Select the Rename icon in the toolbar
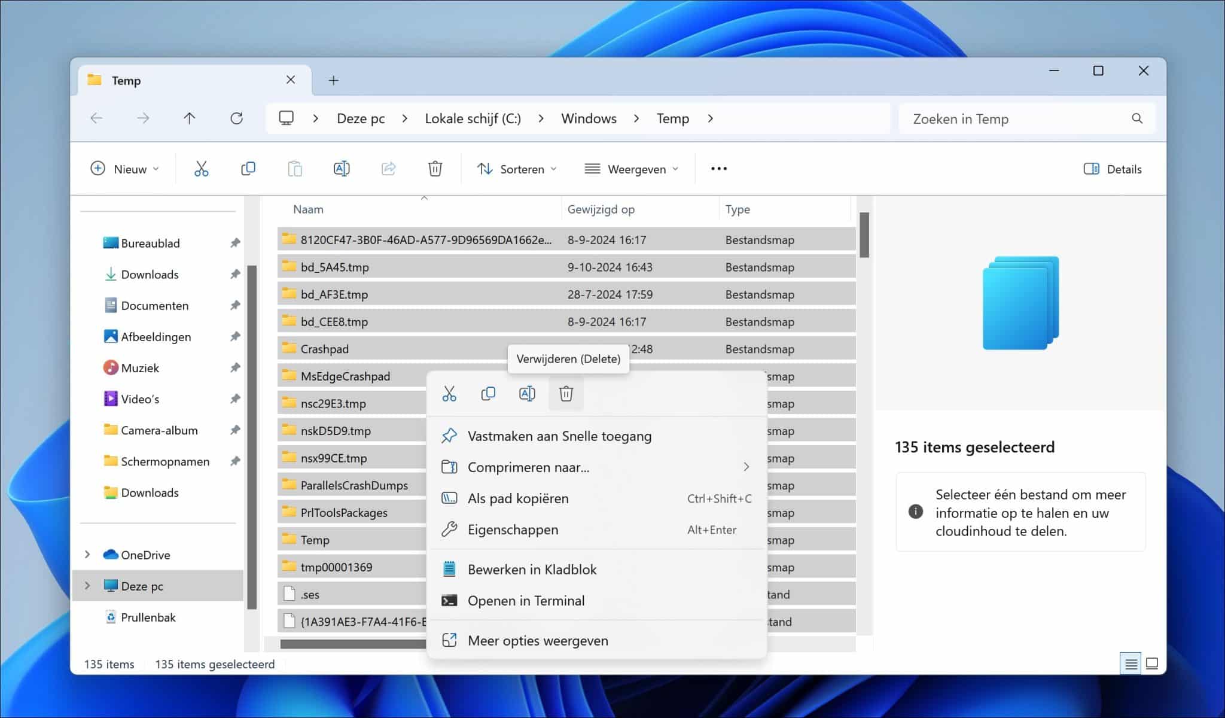Image resolution: width=1225 pixels, height=718 pixels. pyautogui.click(x=341, y=168)
